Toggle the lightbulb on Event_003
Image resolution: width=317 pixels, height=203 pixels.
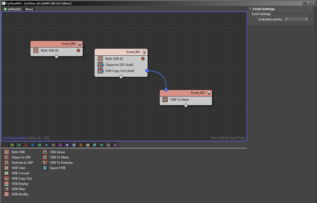click(x=209, y=93)
